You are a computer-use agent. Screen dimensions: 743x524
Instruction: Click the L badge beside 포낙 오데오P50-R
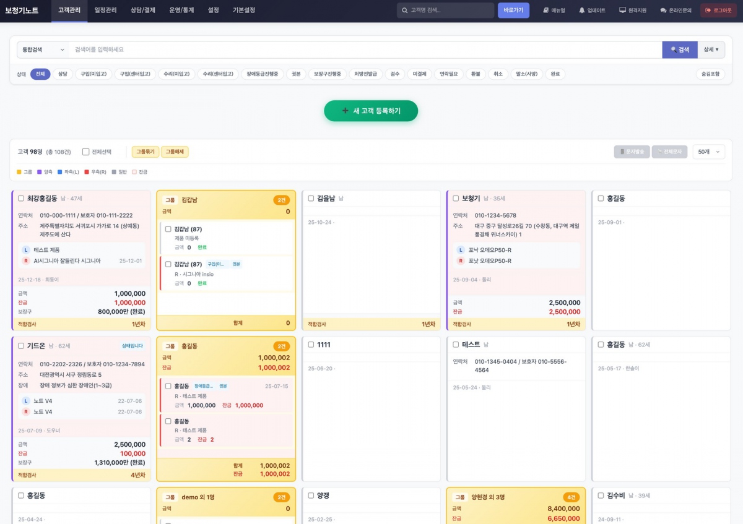(x=460, y=250)
